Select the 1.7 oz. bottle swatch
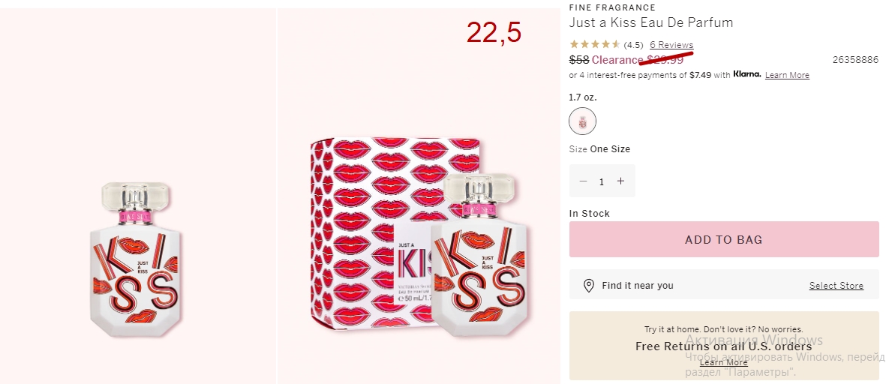 pyautogui.click(x=582, y=121)
